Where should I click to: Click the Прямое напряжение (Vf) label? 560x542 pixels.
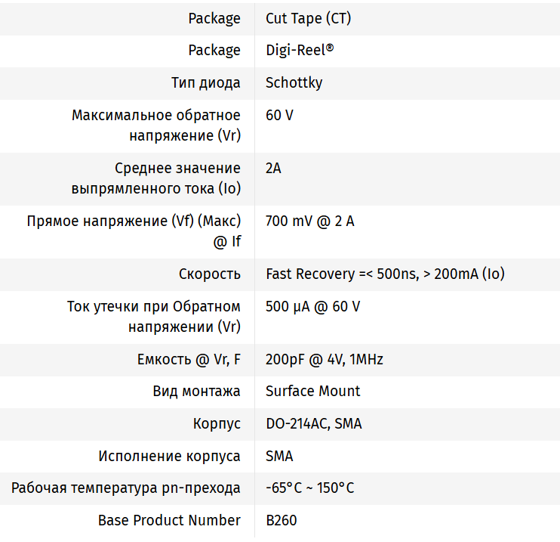point(134,231)
